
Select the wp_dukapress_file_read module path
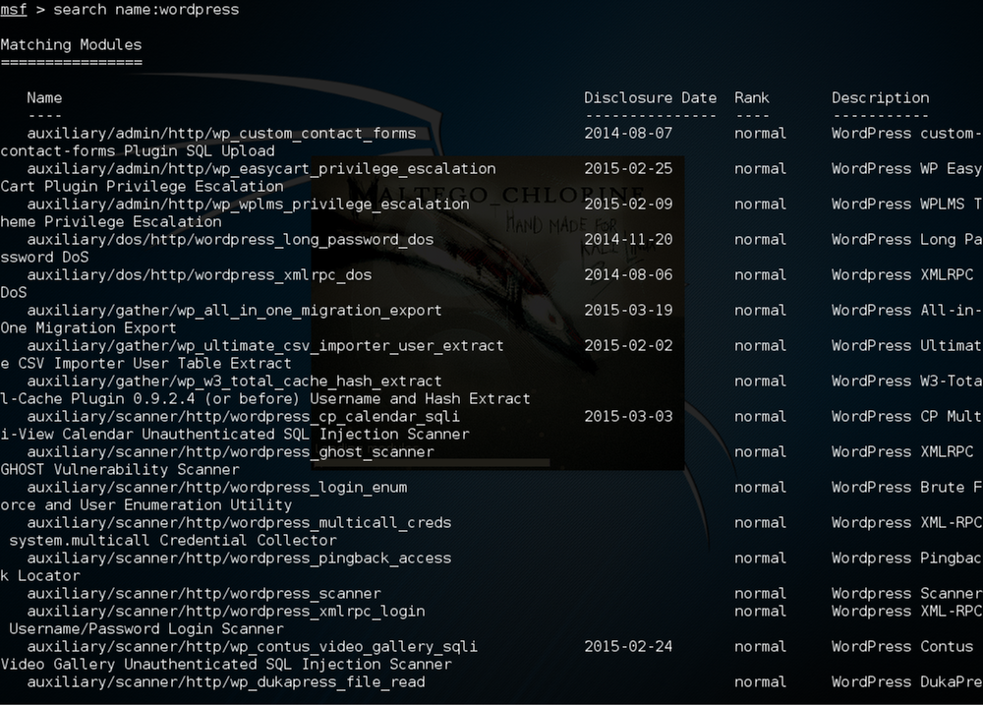pyautogui.click(x=226, y=682)
